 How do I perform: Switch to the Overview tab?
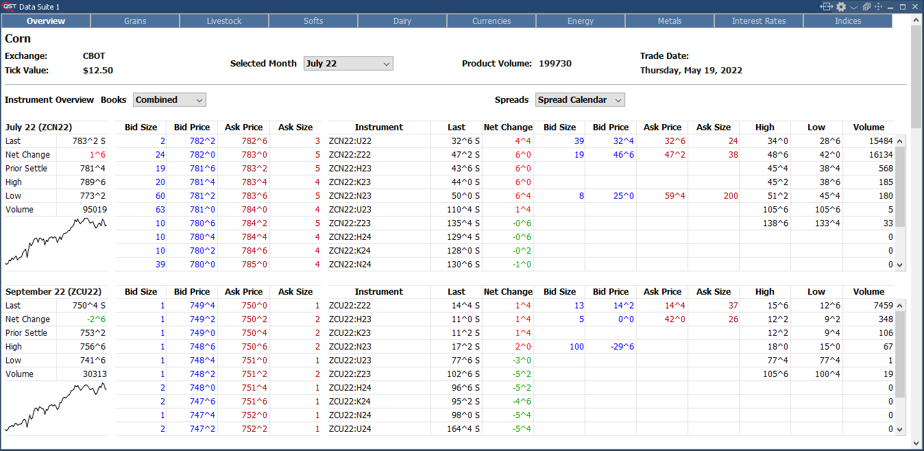click(46, 21)
